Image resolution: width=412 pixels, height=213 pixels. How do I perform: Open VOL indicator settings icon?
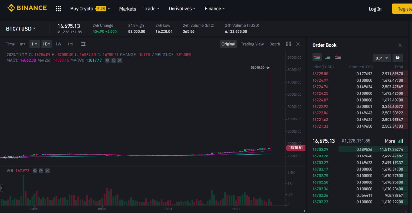point(41,171)
